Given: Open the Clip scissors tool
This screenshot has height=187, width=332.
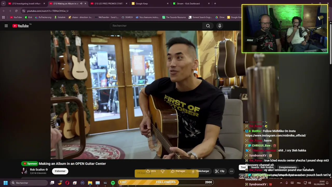Looking at the screenshot, I should click(220, 171).
